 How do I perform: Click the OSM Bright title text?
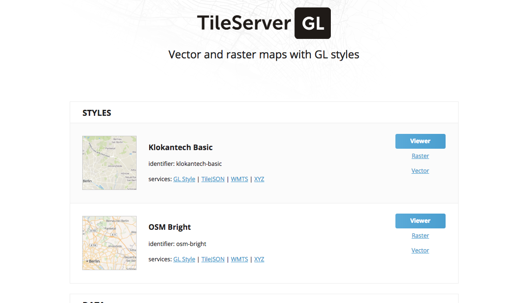point(170,227)
